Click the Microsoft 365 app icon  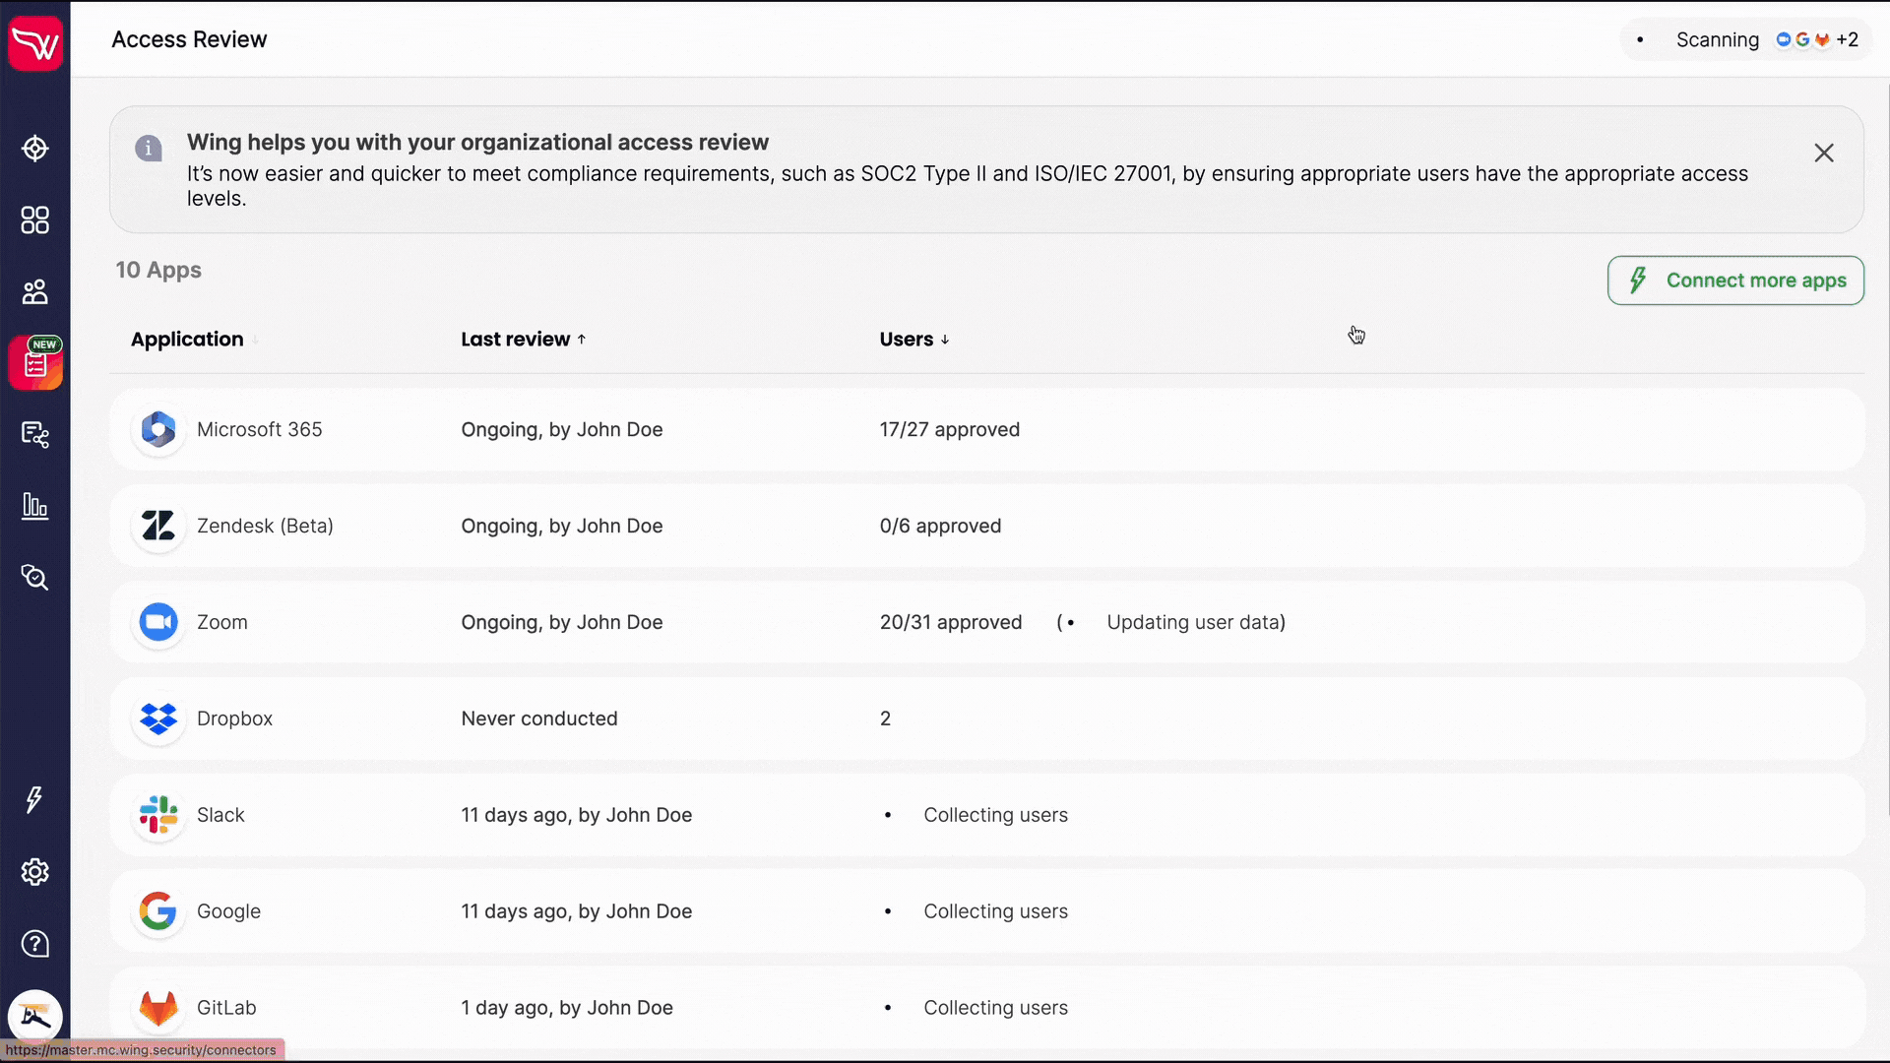click(157, 429)
